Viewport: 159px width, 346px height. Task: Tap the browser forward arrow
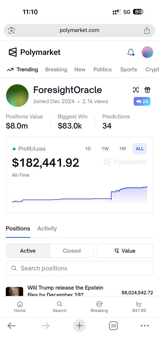(45, 326)
